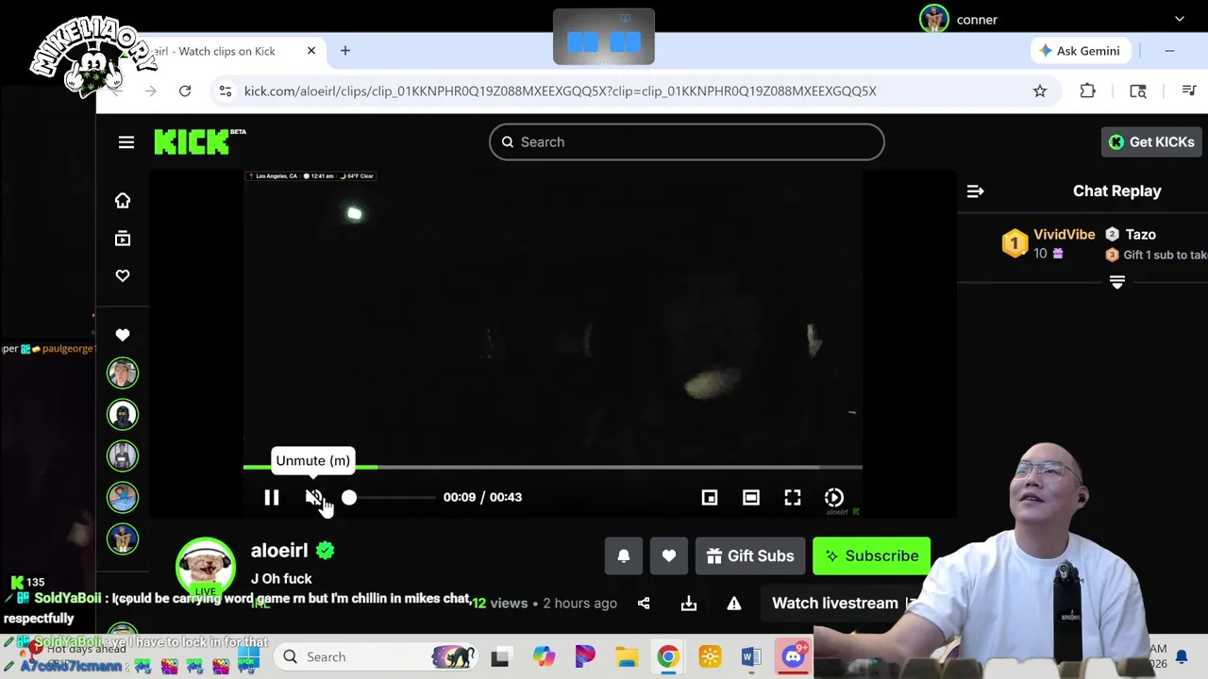This screenshot has width=1208, height=679.
Task: Click Ask Gemini button
Action: coord(1079,51)
